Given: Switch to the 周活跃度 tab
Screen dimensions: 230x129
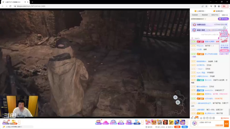Looking at the screenshot, I should [x=205, y=15].
